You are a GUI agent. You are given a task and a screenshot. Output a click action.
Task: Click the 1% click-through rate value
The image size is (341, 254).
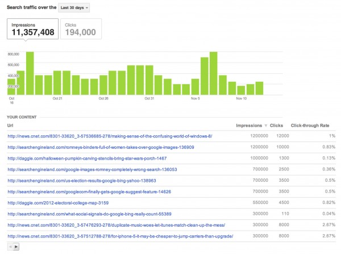pos(332,136)
